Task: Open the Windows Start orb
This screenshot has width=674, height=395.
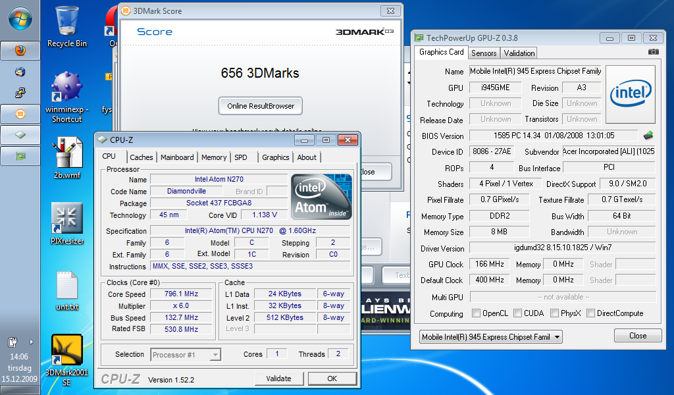Action: tap(20, 19)
